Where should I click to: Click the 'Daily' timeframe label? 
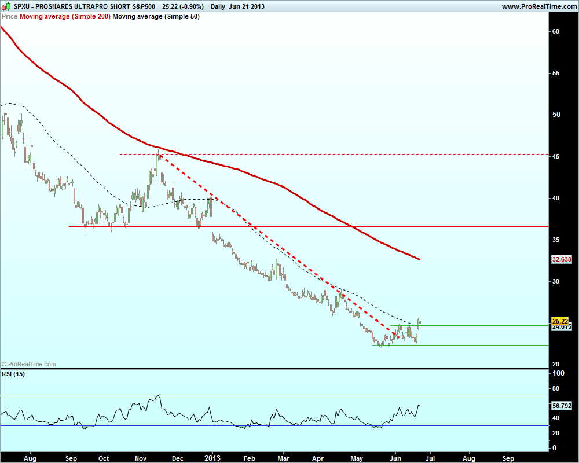(218, 6)
